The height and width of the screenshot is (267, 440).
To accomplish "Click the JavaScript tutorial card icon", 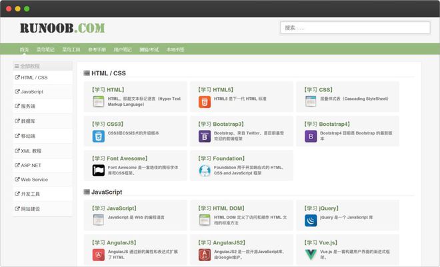I will point(99,220).
